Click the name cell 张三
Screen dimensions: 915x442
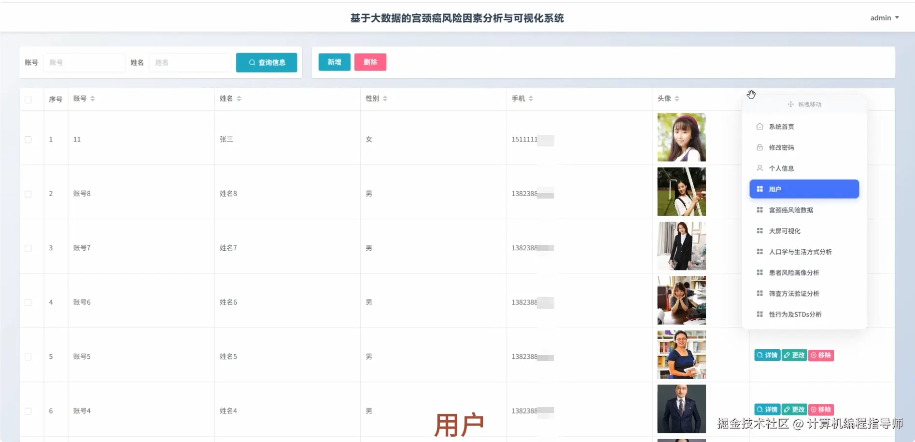[x=226, y=139]
